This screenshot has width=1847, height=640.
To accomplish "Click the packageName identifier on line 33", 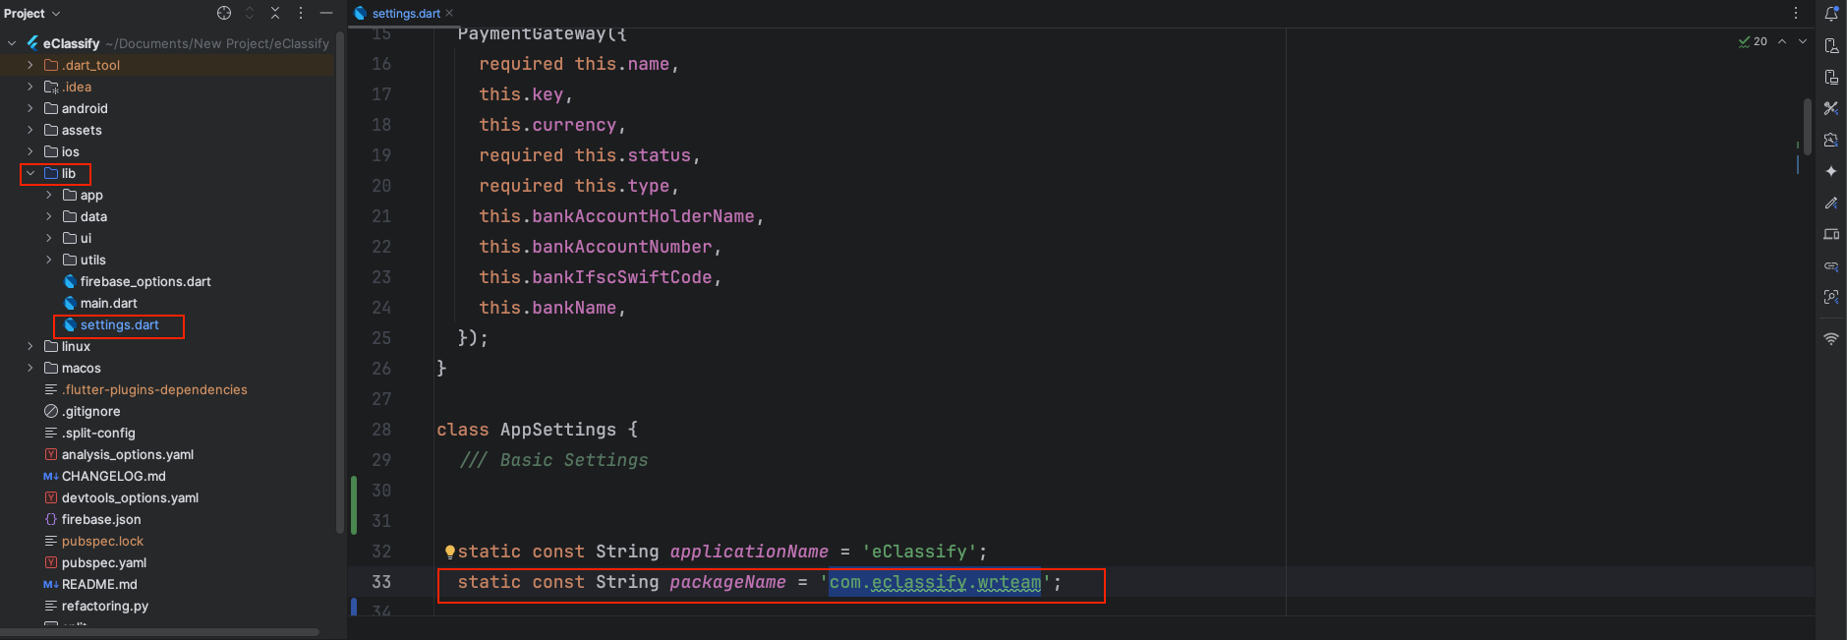I will click(x=727, y=582).
